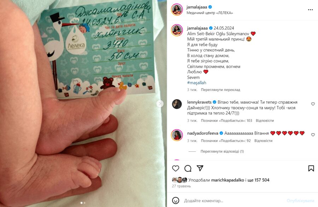This screenshot has height=207, width=318.
Task: Open the three-dot more options menu
Action: pyautogui.click(x=310, y=10)
